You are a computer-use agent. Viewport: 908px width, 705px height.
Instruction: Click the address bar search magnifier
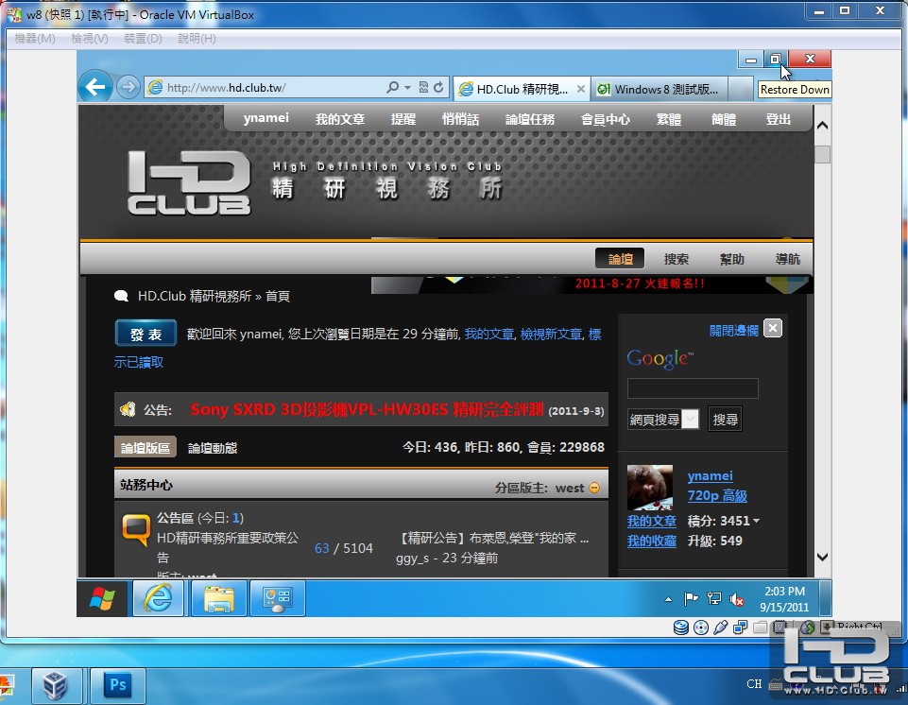coord(393,88)
